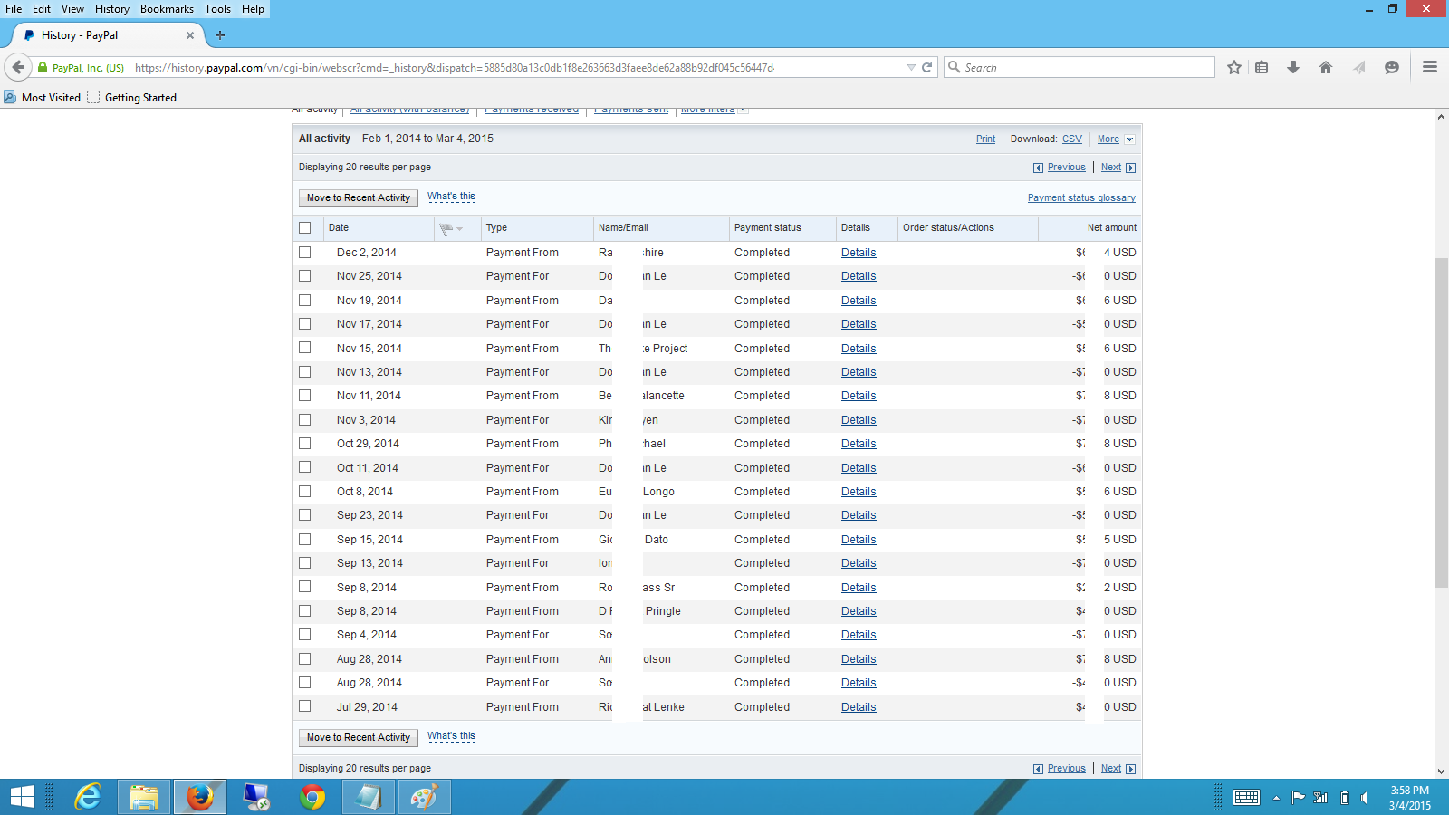Viewport: 1449px width, 815px height.
Task: Bookmark this page with the star icon
Action: tap(1233, 68)
